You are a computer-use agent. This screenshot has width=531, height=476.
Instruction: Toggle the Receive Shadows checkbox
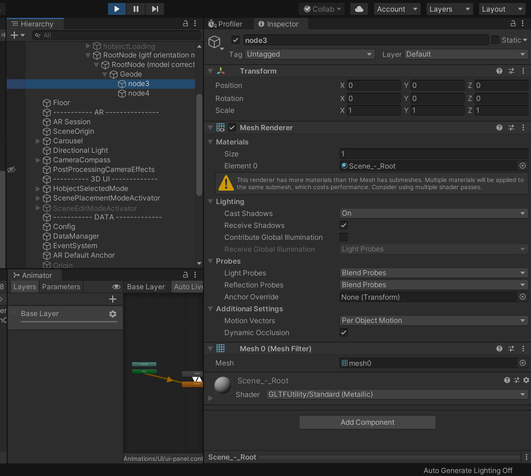[x=343, y=225]
